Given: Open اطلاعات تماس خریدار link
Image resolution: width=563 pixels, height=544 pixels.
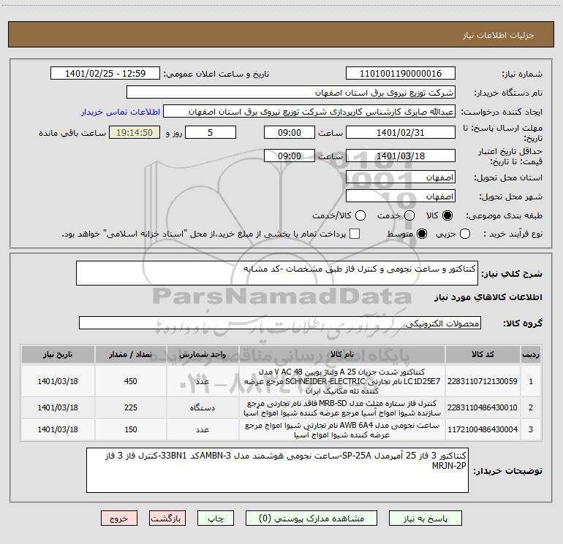Looking at the screenshot, I should pyautogui.click(x=121, y=112).
